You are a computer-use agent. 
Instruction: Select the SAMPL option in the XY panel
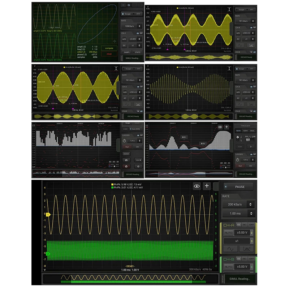point(126,52)
